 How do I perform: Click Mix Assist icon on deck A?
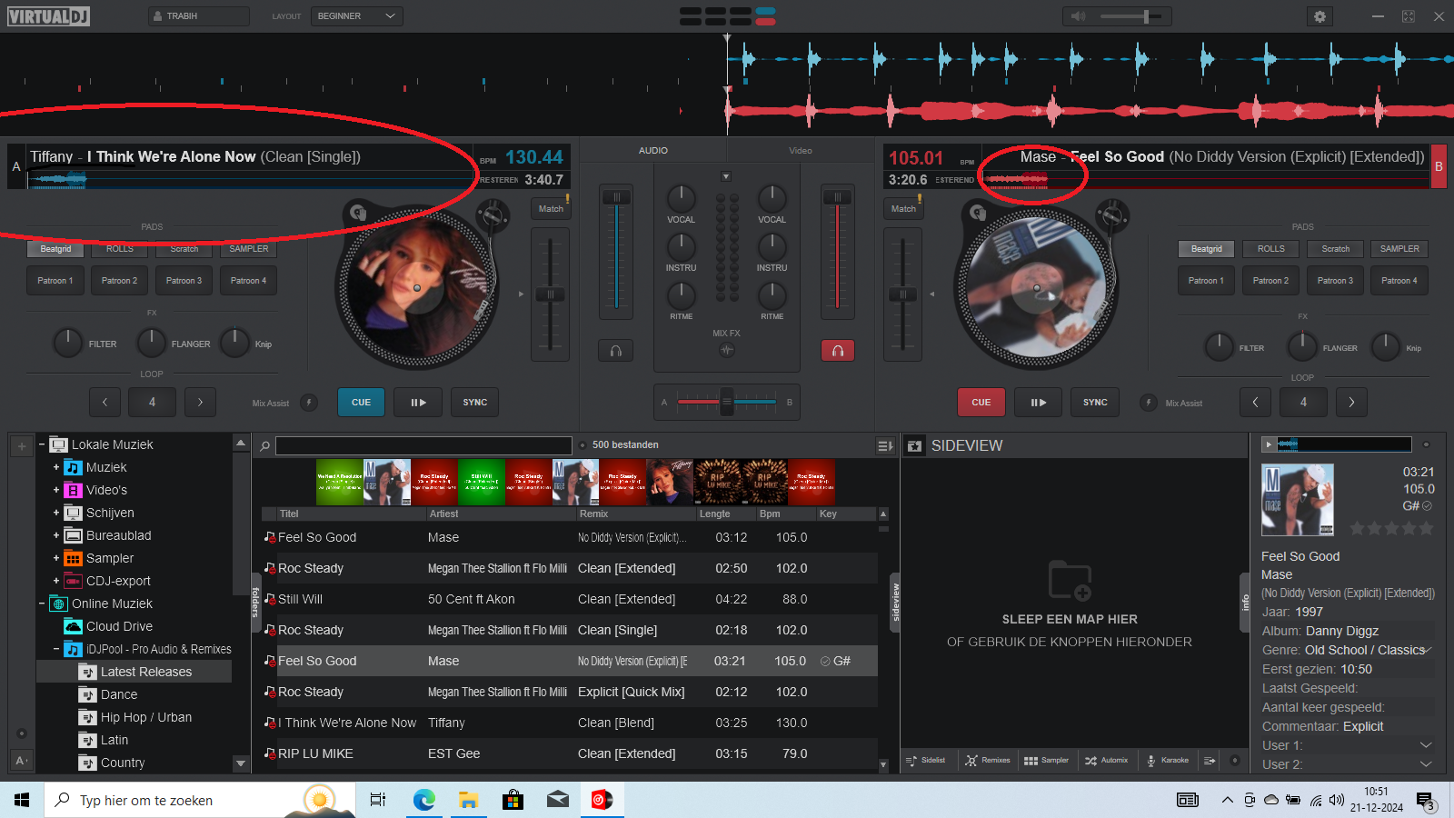coord(309,403)
